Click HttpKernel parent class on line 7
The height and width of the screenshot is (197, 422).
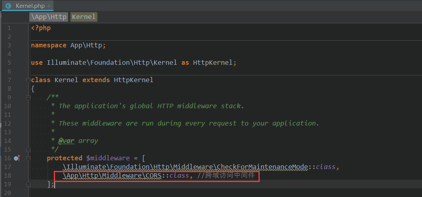[133, 80]
